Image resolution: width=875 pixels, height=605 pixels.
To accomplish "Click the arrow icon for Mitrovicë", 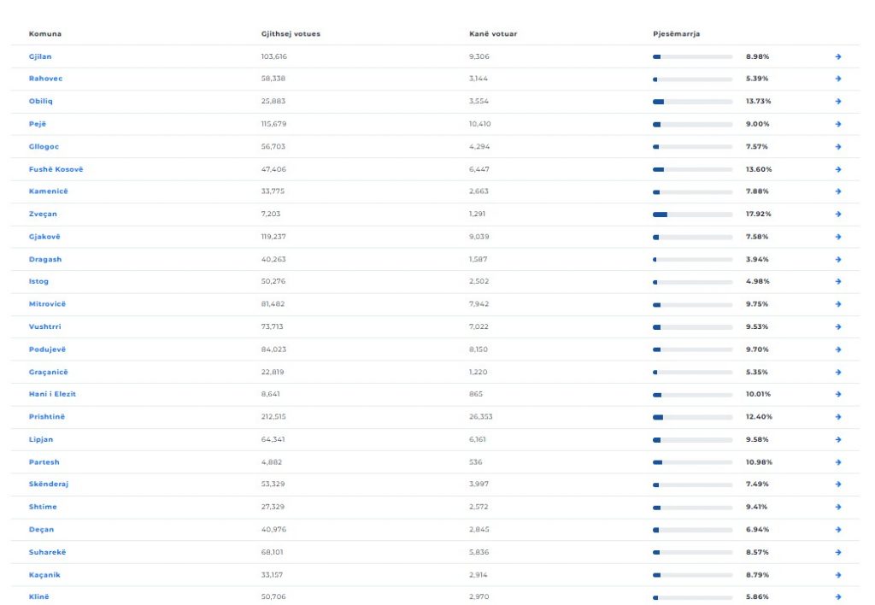I will (x=838, y=304).
